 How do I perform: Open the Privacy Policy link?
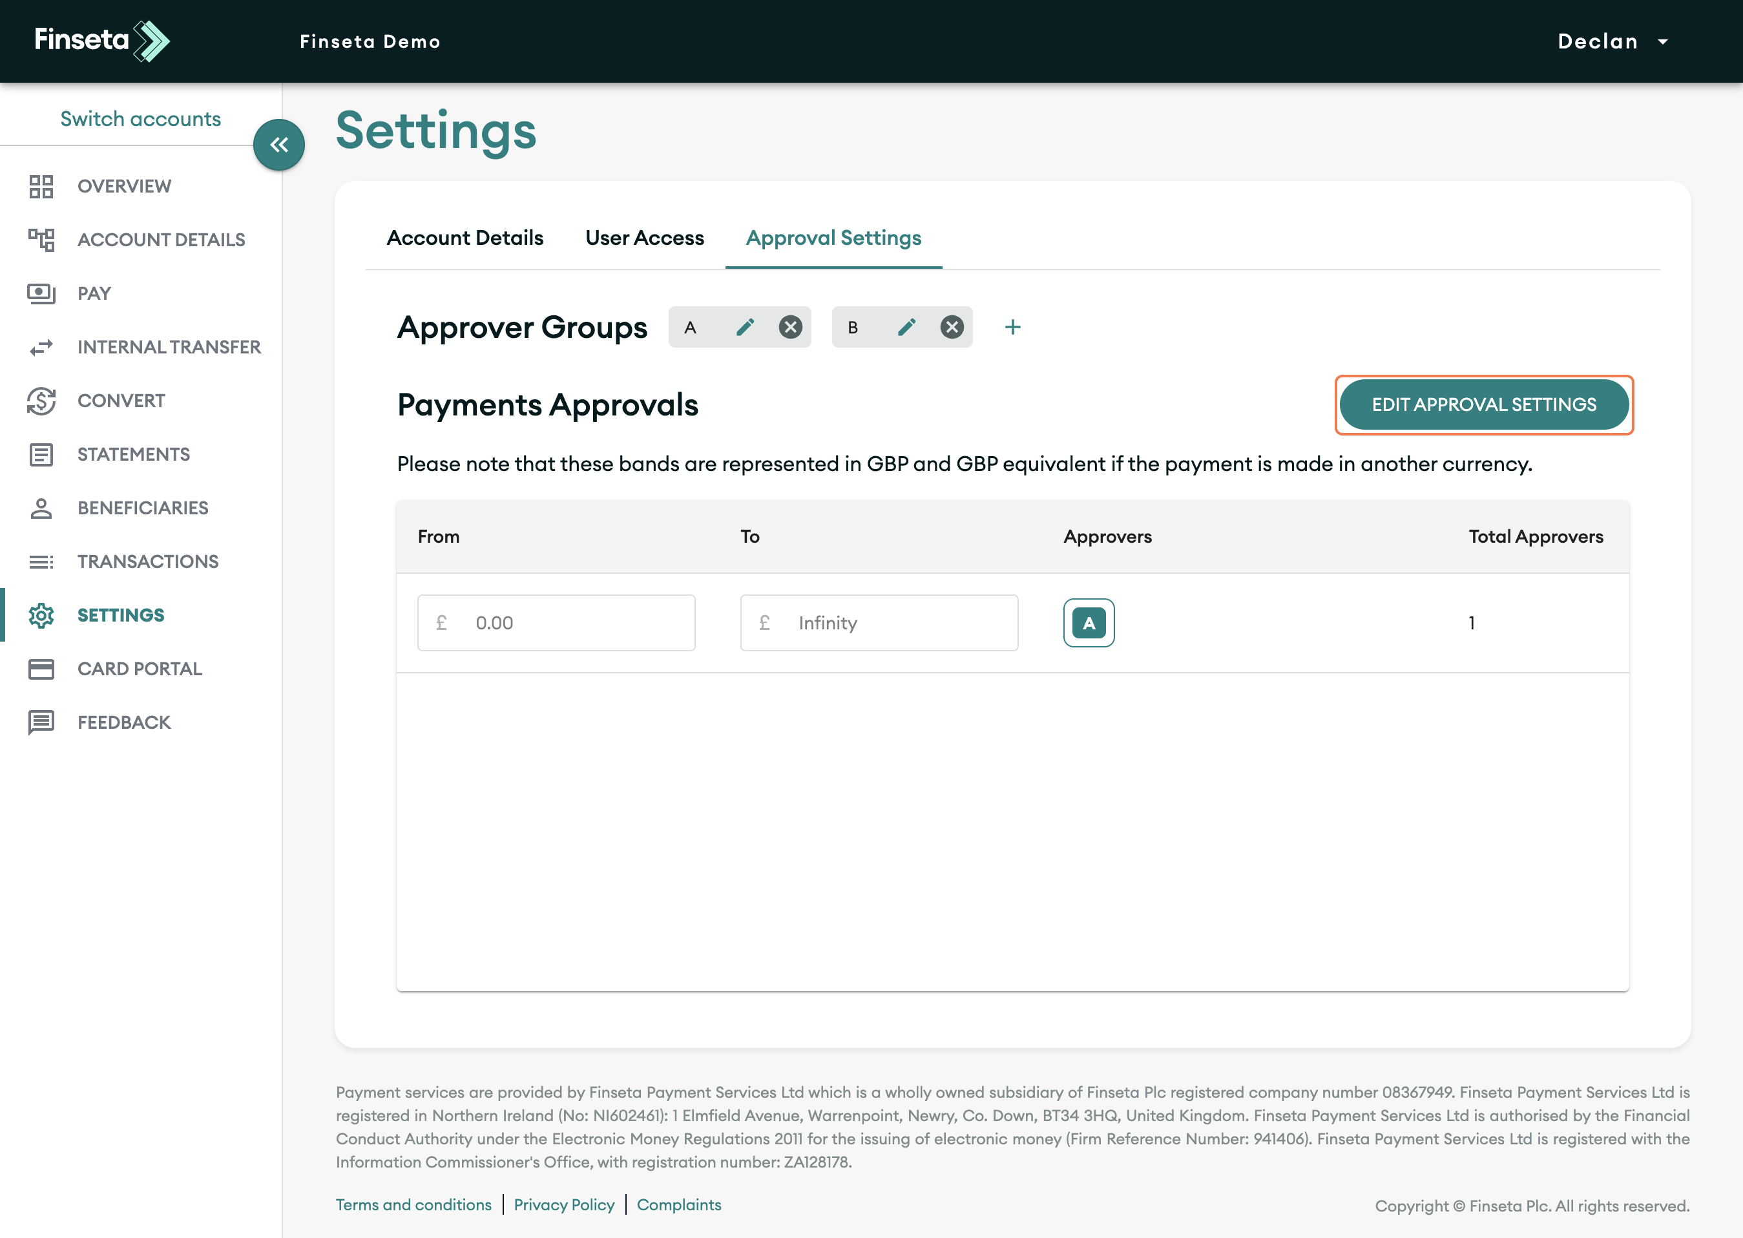click(x=564, y=1204)
